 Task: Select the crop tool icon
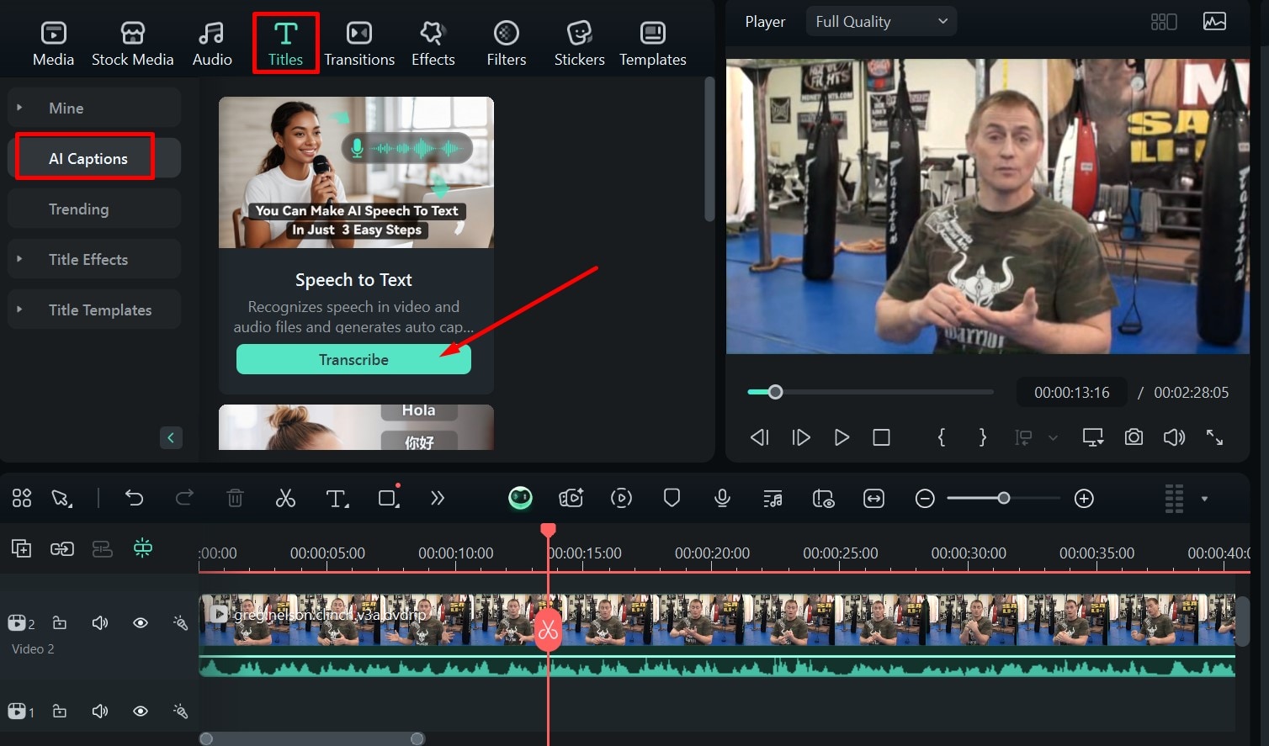tap(389, 498)
